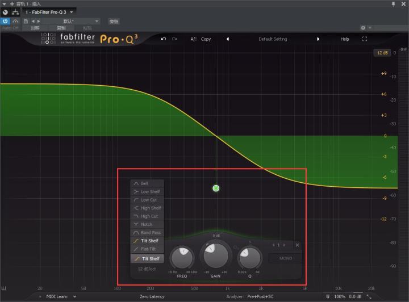409x302 pixels.
Task: Go to next preset with right arrow
Action: (x=318, y=39)
